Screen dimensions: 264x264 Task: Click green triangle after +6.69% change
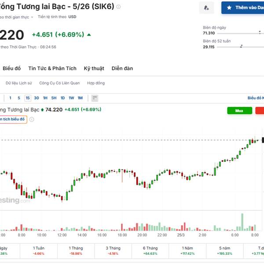point(89,35)
